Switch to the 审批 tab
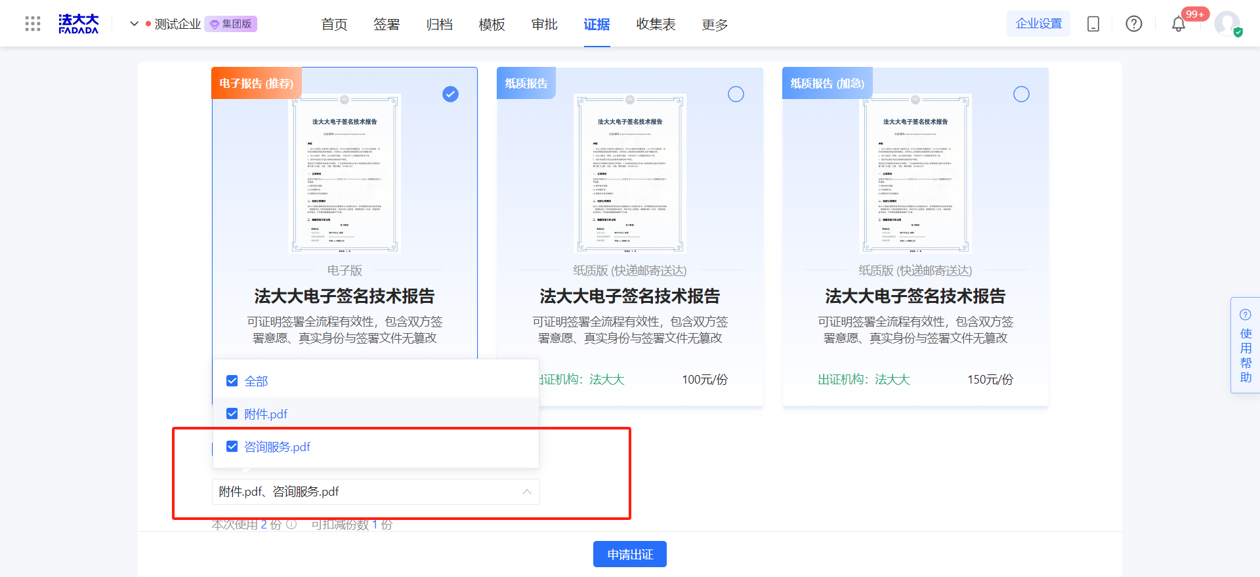 (544, 24)
